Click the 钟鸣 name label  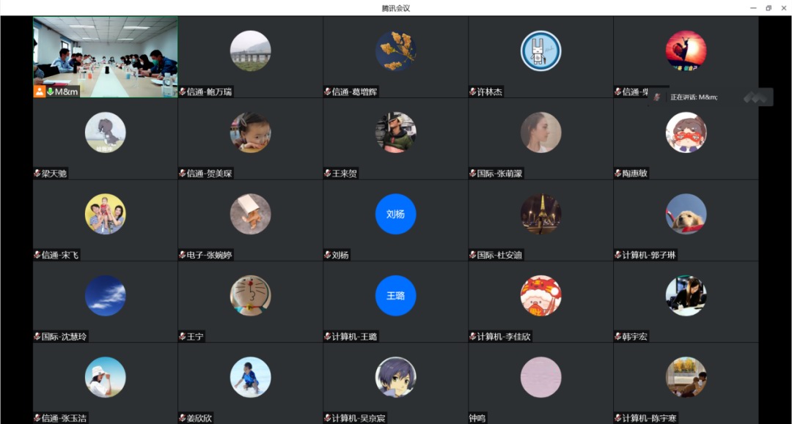(x=477, y=418)
